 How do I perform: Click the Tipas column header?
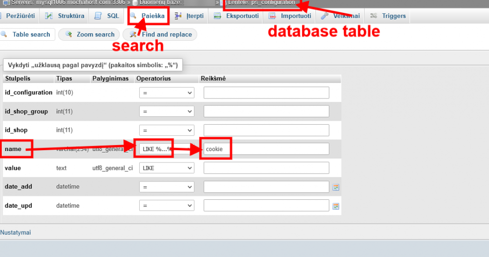point(64,79)
